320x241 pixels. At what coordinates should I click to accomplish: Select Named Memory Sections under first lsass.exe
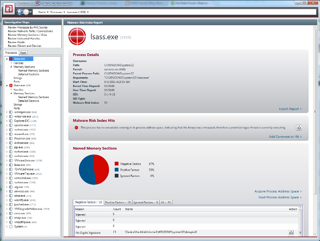[x=33, y=70]
